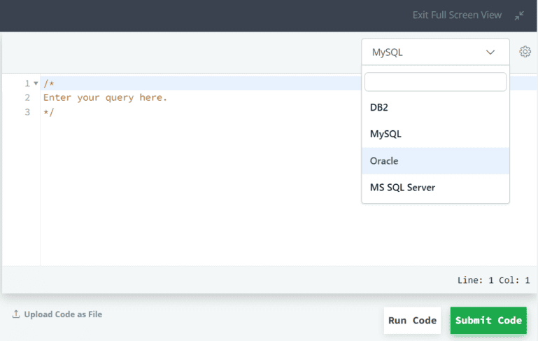
Task: Select MySQL option in the dropdown list
Action: click(435, 134)
